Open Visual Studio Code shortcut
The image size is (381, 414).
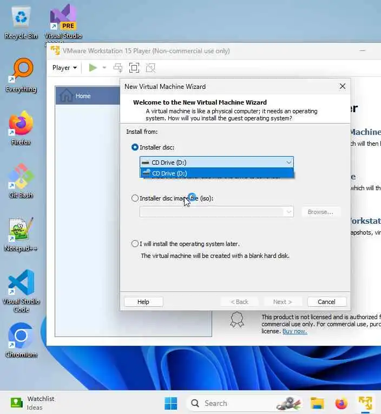pos(21,291)
